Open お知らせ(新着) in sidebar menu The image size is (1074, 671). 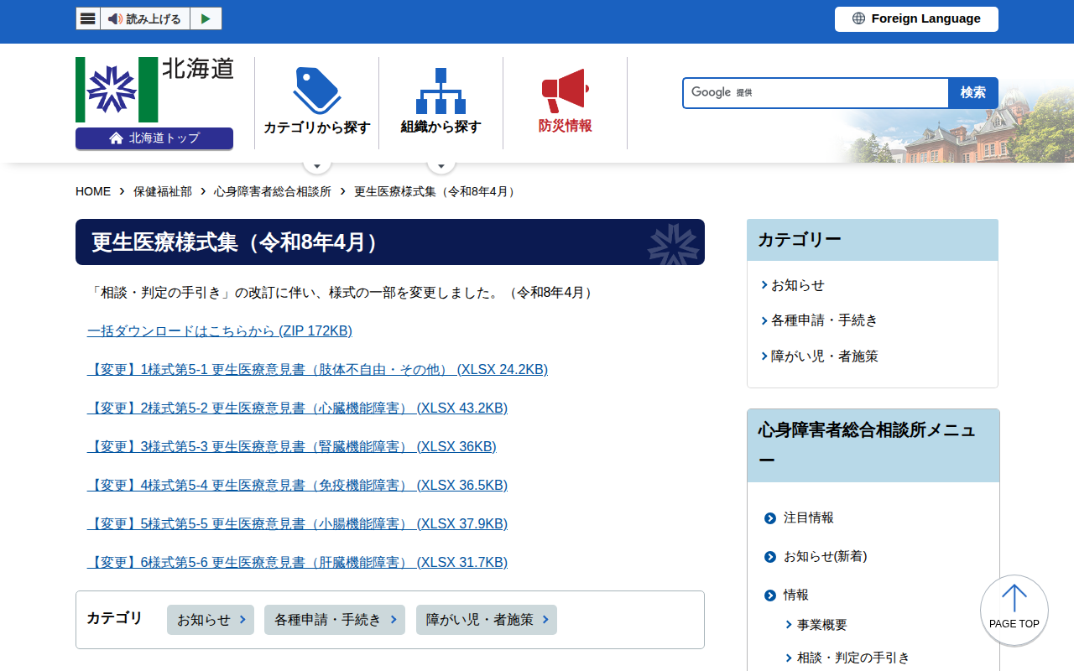826,557
